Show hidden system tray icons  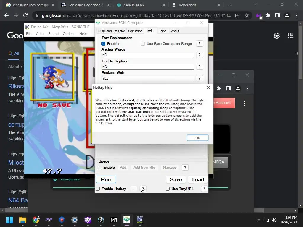(x=258, y=220)
